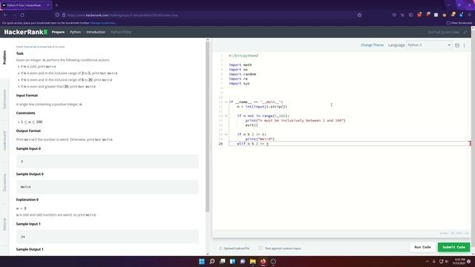Go back with the browser back arrow
The width and height of the screenshot is (475, 267).
(x=5, y=15)
